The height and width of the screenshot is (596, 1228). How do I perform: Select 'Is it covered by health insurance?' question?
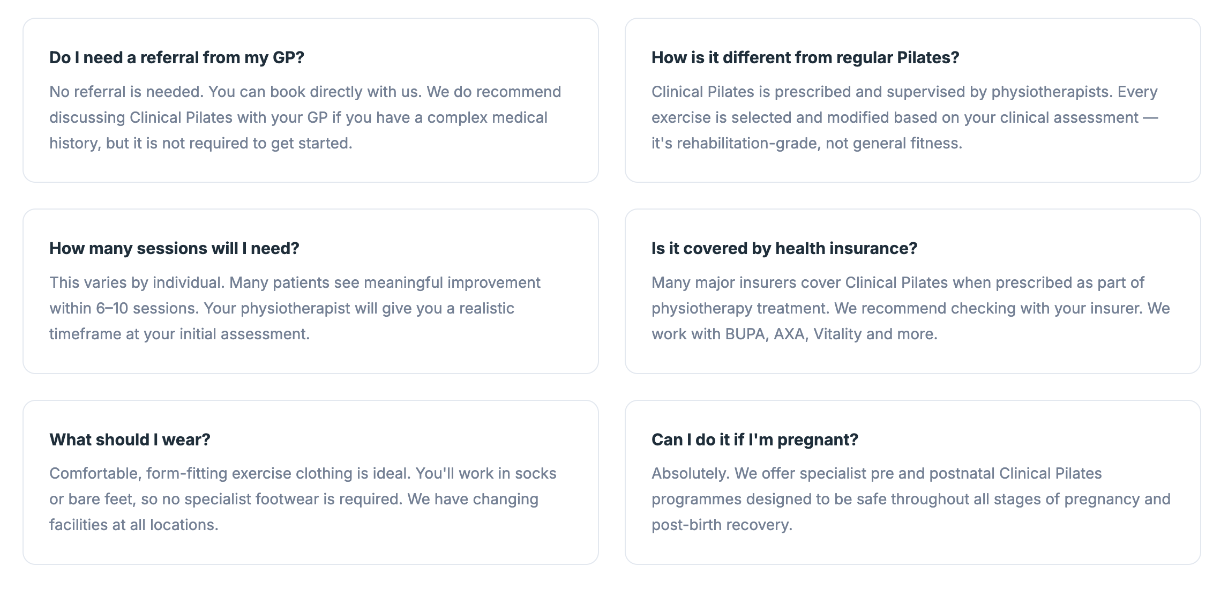click(784, 248)
